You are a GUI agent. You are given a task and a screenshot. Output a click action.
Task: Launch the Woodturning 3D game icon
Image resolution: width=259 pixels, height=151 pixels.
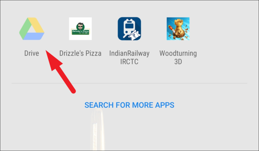click(178, 29)
